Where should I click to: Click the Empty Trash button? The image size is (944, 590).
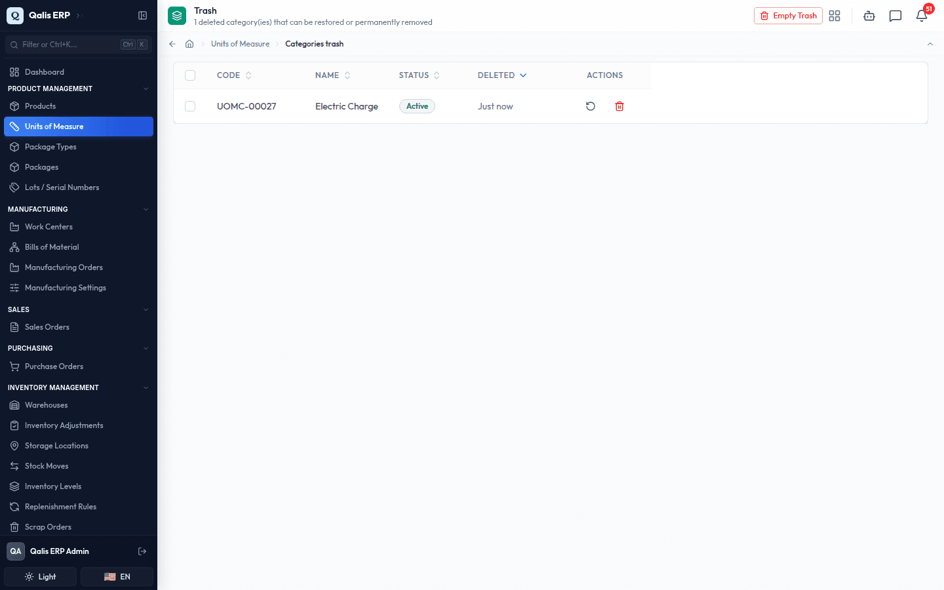pyautogui.click(x=788, y=16)
